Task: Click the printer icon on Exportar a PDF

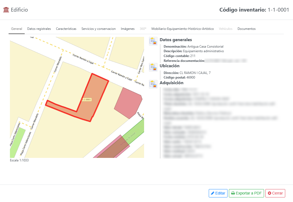Action: [x=233, y=193]
